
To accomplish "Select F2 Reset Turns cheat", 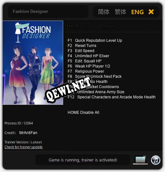I will pyautogui.click(x=82, y=46).
